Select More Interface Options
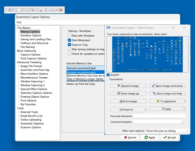 click(34, 74)
